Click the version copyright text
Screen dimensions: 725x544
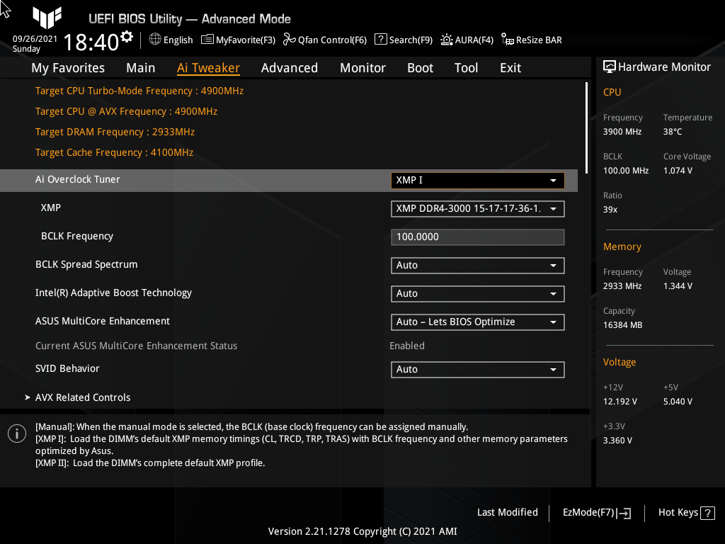[362, 531]
